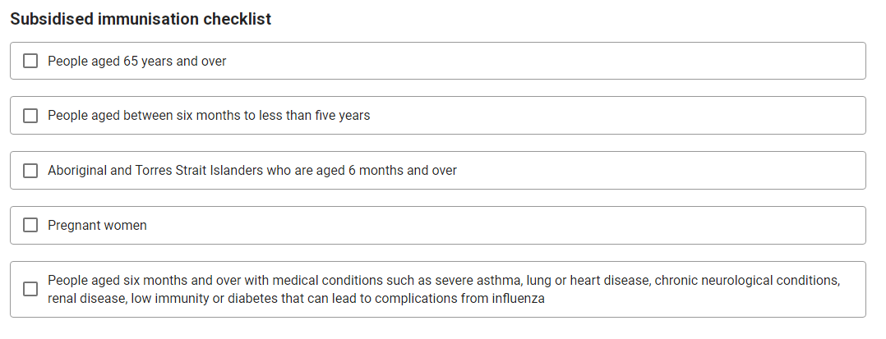Click the 'severe asthma, lung or heart disease' text line
886x339 pixels.
(444, 281)
